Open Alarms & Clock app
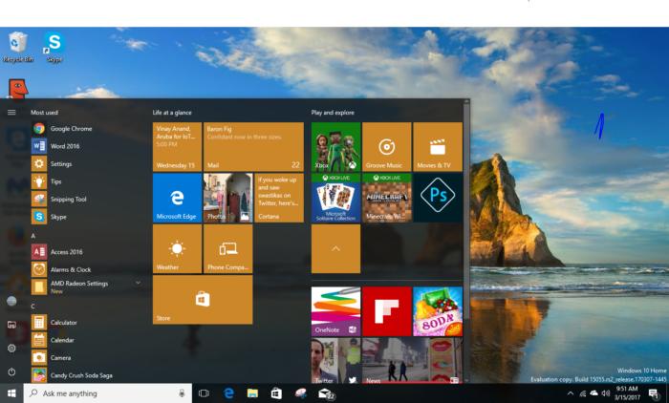This screenshot has height=403, width=669. pyautogui.click(x=71, y=269)
